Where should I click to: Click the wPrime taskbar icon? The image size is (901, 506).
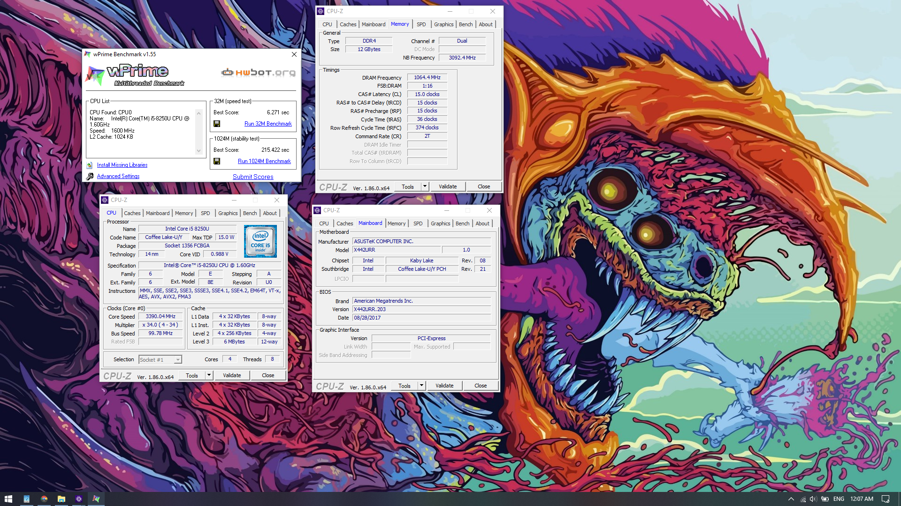point(96,499)
